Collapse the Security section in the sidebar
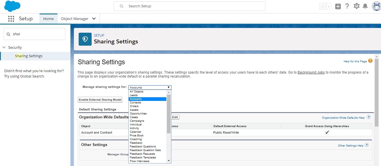381x166 pixels. point(4,47)
